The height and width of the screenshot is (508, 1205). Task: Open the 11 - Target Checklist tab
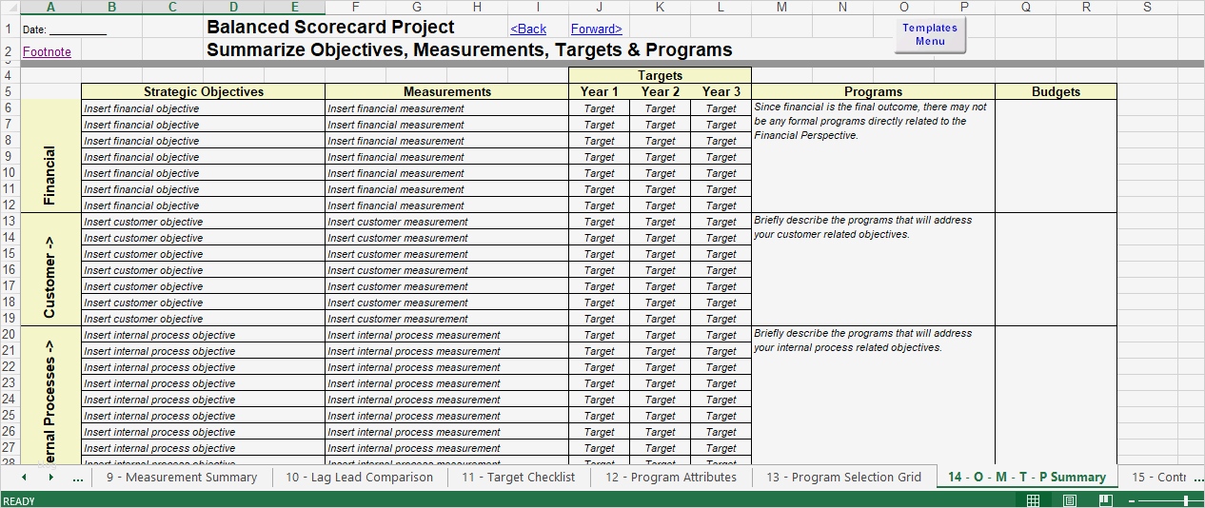(518, 478)
